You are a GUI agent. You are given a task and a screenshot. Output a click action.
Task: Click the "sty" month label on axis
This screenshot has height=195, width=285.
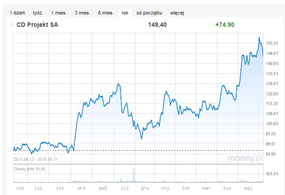(165, 188)
